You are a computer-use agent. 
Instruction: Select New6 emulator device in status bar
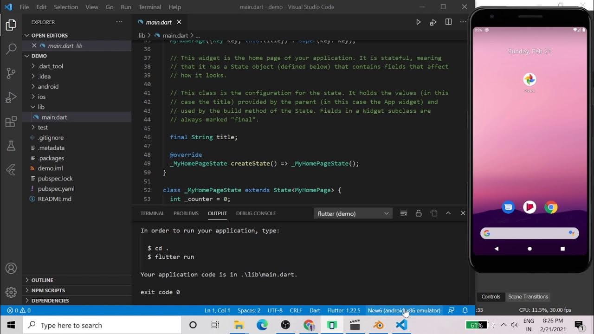404,310
